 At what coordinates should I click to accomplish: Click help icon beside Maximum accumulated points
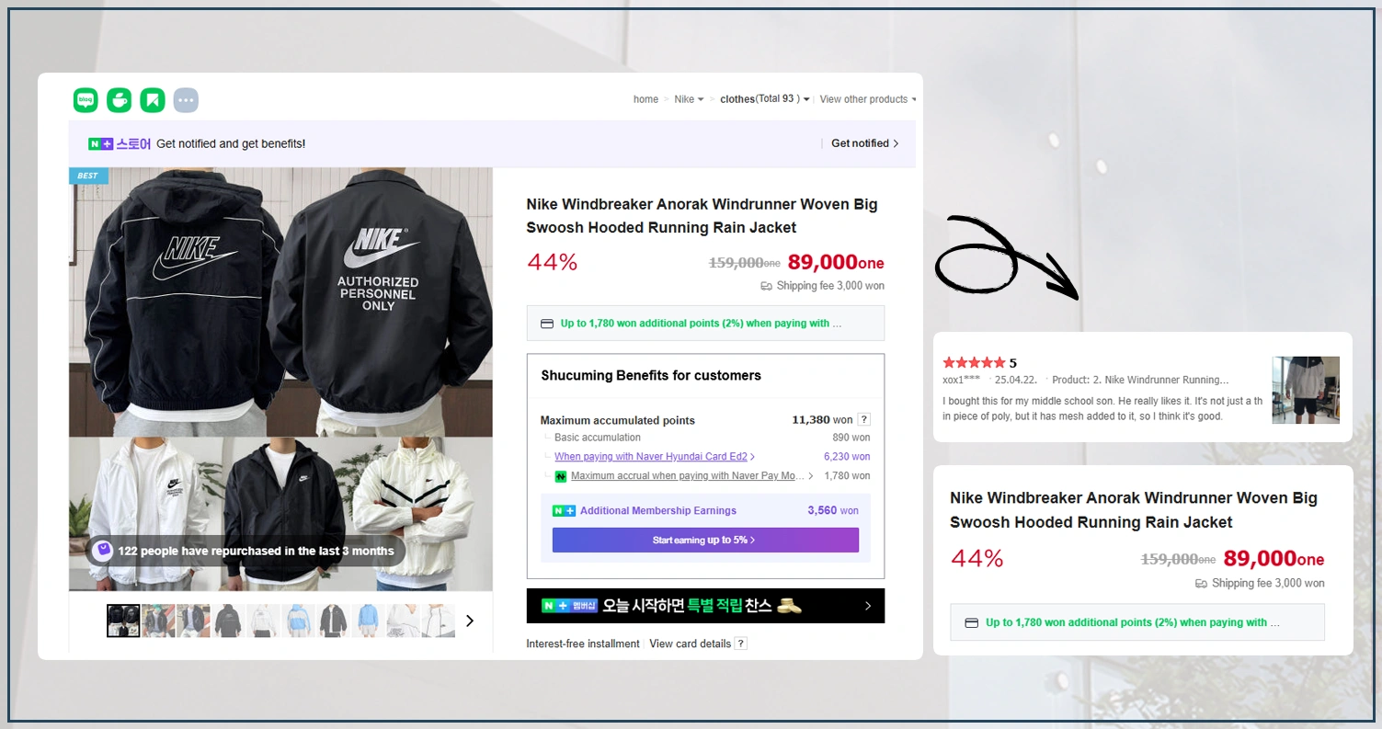[862, 419]
